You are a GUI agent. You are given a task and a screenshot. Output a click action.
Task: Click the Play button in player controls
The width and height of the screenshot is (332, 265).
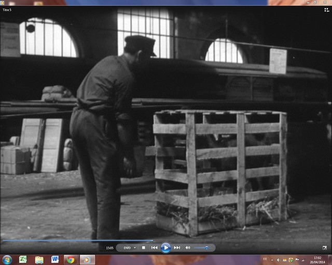pyautogui.click(x=165, y=247)
